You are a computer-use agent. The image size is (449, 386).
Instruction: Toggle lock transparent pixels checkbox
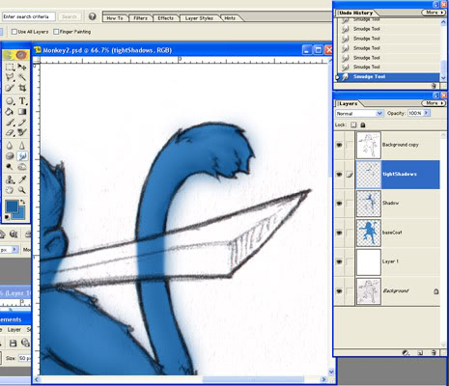[x=353, y=124]
